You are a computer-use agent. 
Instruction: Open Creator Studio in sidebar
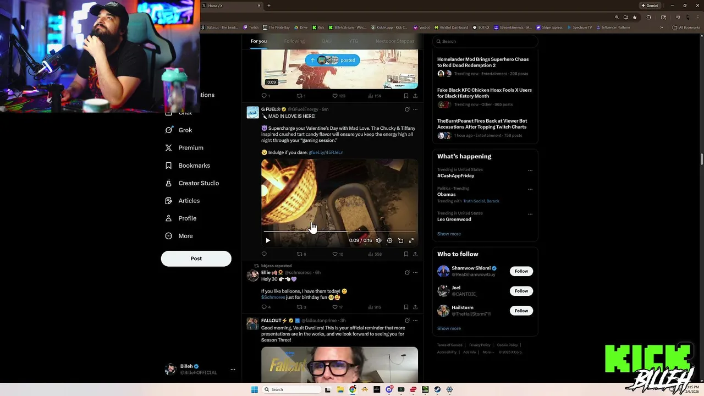[x=192, y=183]
